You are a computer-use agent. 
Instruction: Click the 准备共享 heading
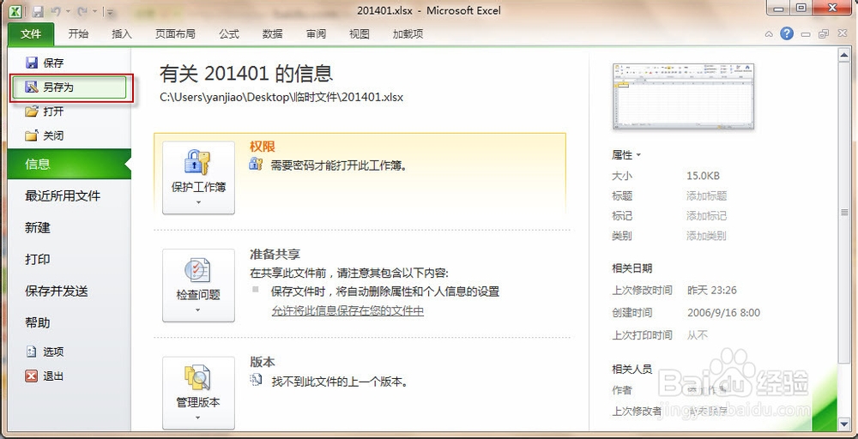click(275, 254)
